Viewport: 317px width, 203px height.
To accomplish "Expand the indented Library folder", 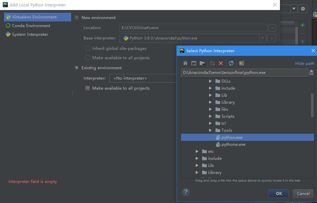I will (x=210, y=102).
